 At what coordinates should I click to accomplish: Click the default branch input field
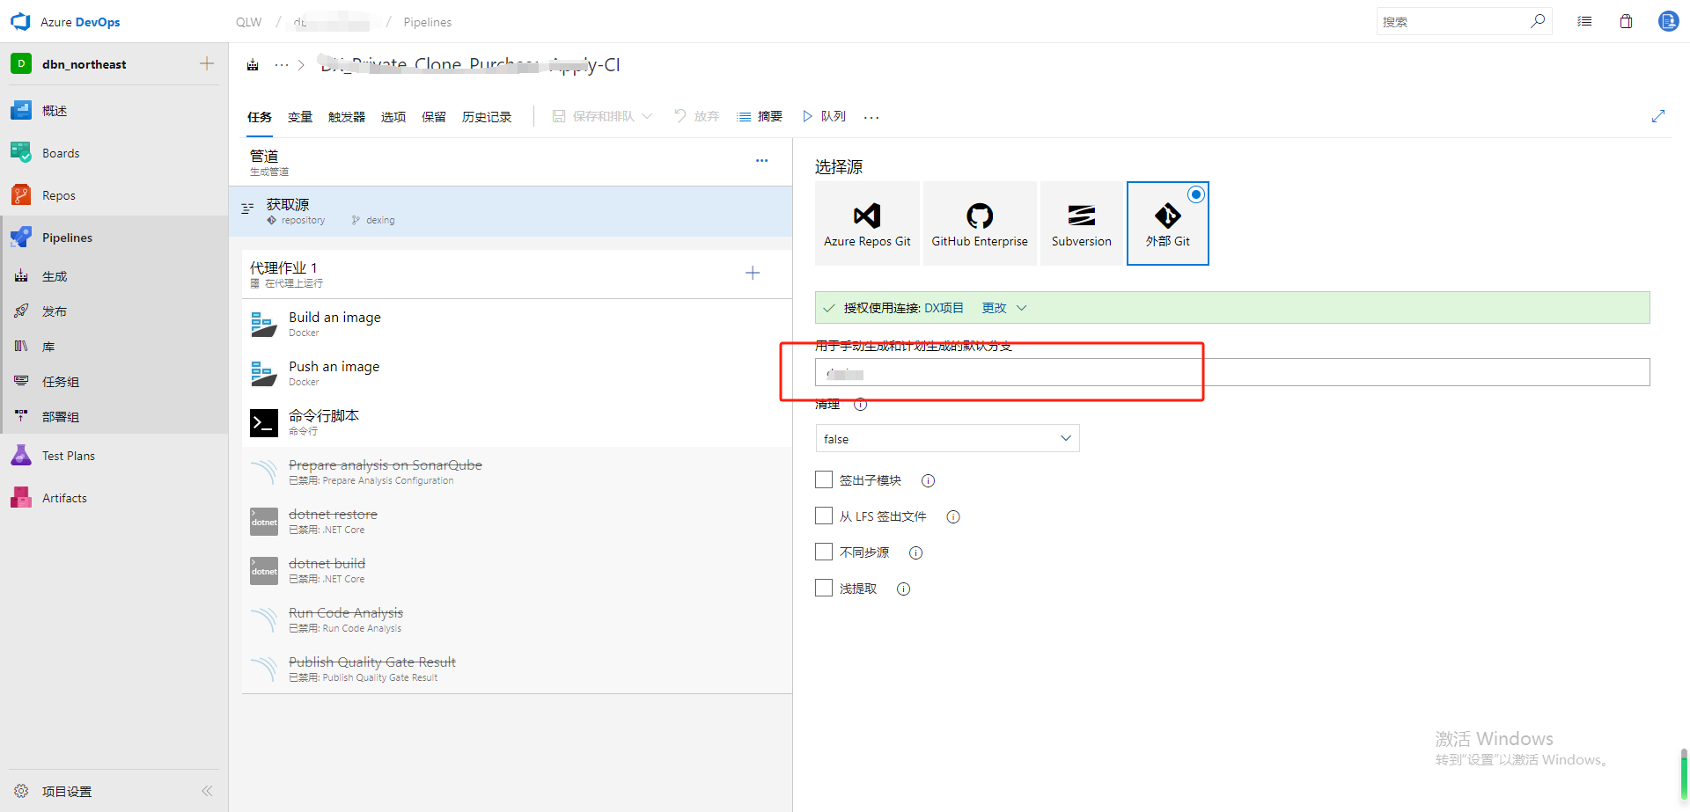point(1232,372)
